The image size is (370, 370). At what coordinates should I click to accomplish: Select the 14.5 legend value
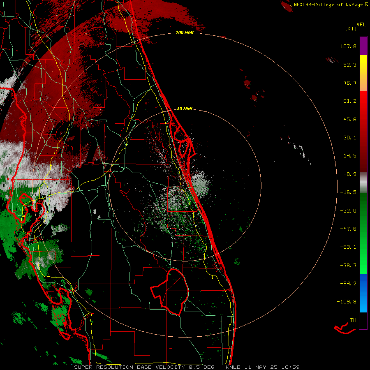[x=350, y=156]
